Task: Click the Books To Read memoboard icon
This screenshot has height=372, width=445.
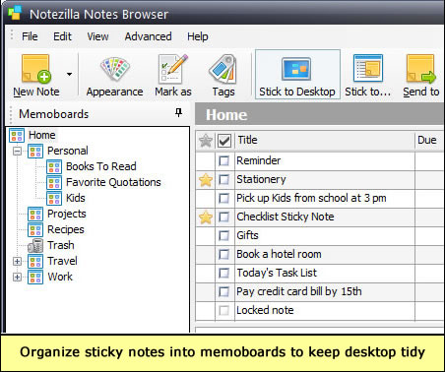Action: 54,167
